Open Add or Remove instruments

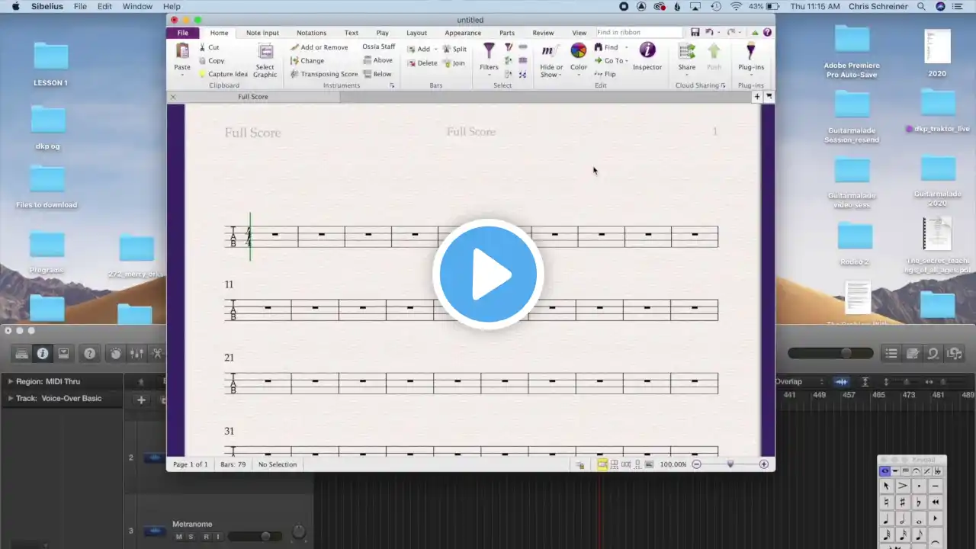tap(319, 47)
